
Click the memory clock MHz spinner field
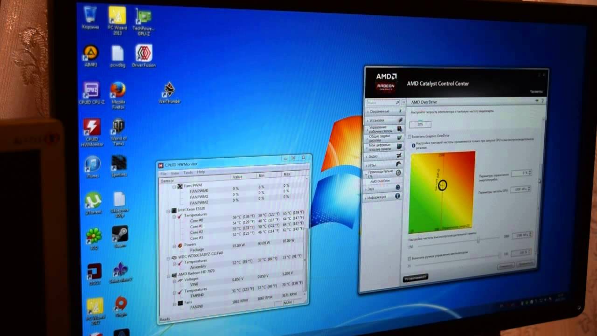click(521, 236)
